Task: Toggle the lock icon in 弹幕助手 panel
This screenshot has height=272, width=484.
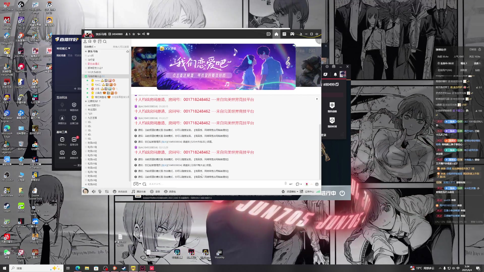Action: pos(479,50)
